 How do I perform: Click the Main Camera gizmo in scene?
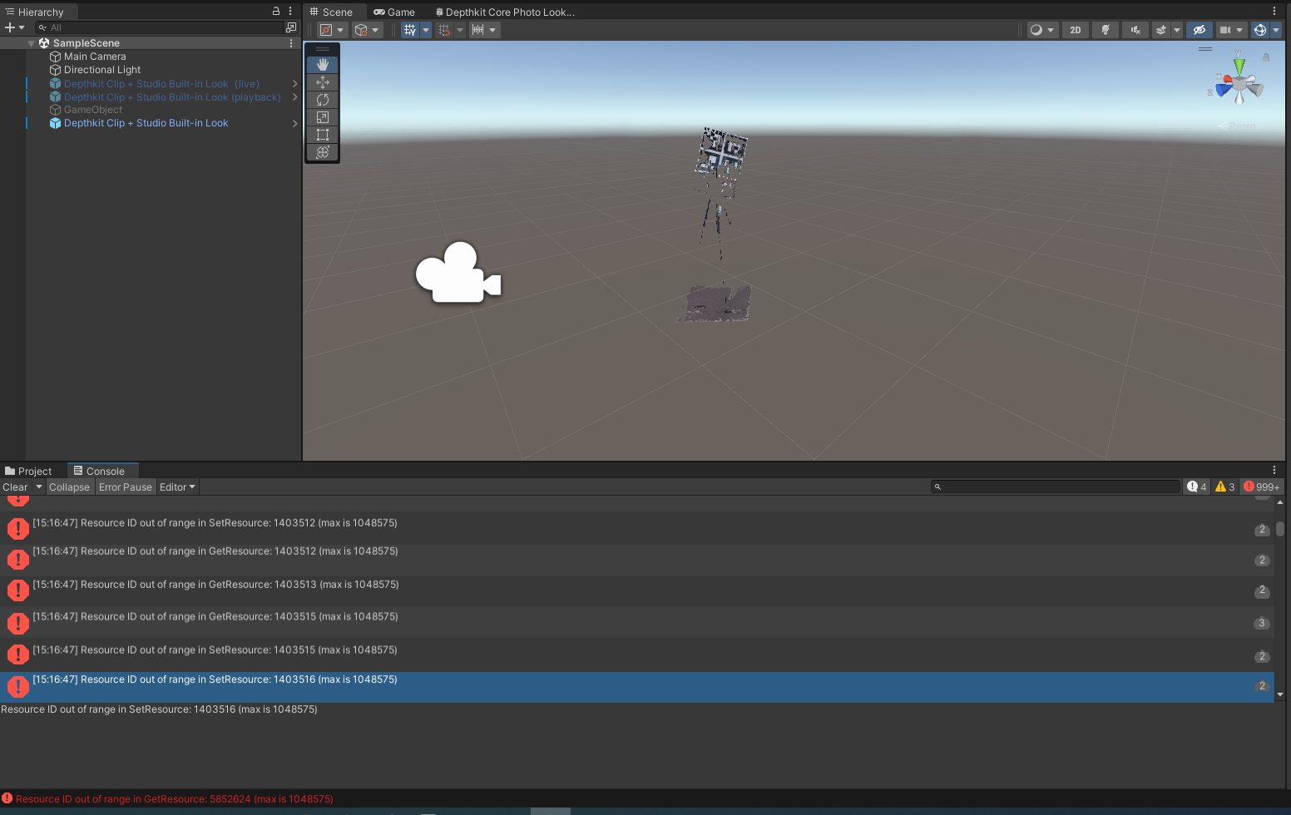458,274
